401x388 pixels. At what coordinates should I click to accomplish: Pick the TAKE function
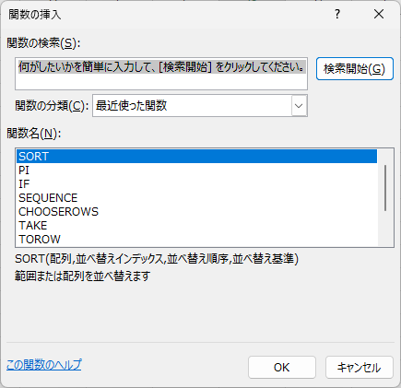click(x=196, y=226)
